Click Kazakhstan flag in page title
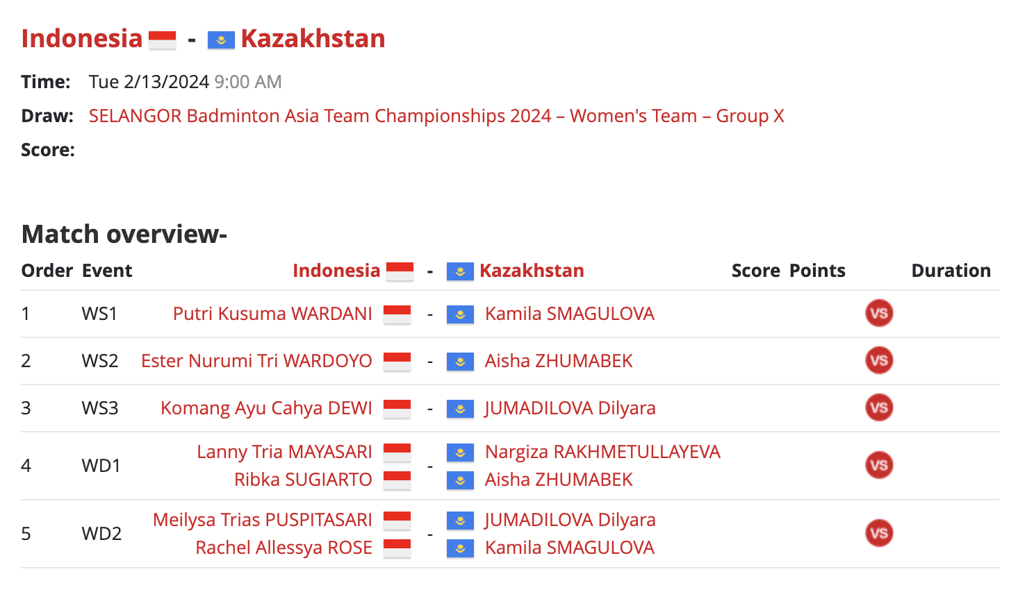 point(221,40)
